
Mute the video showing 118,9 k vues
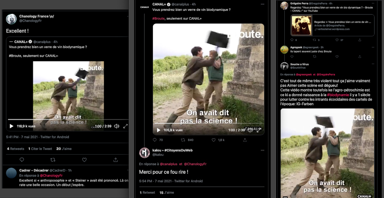click(117, 126)
